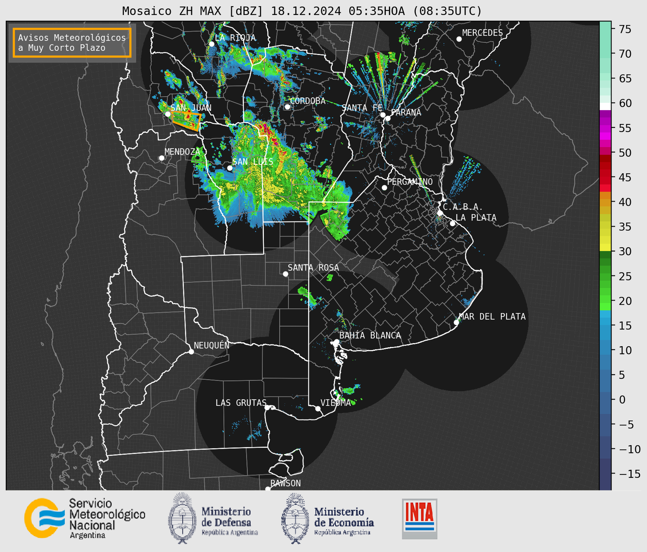The image size is (647, 552).
Task: Select the Córdoba city marker dot
Action: (287, 107)
